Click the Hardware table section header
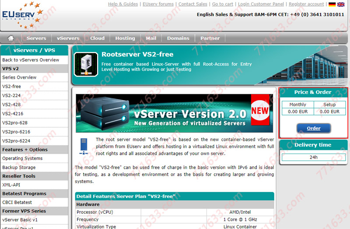350x229 pixels. coord(175,204)
